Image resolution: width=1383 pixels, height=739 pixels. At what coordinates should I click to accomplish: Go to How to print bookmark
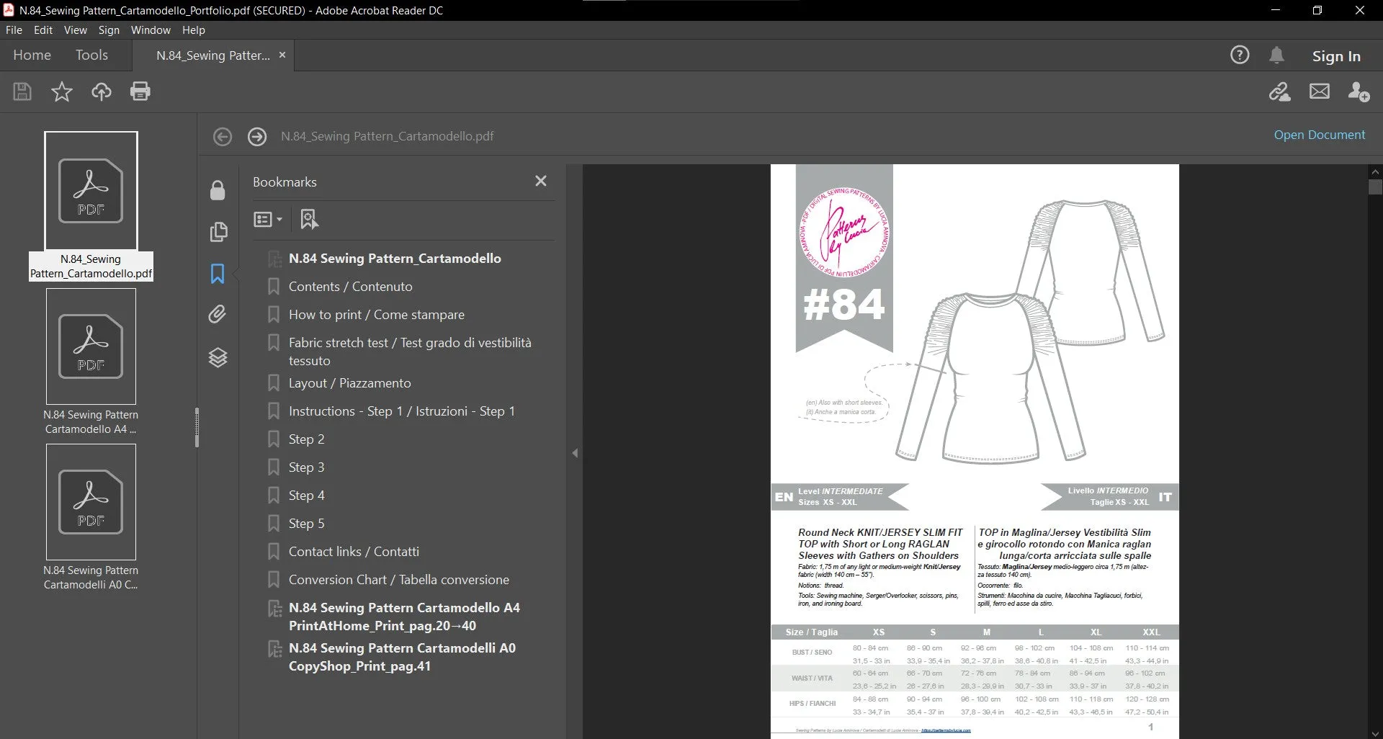coord(376,314)
